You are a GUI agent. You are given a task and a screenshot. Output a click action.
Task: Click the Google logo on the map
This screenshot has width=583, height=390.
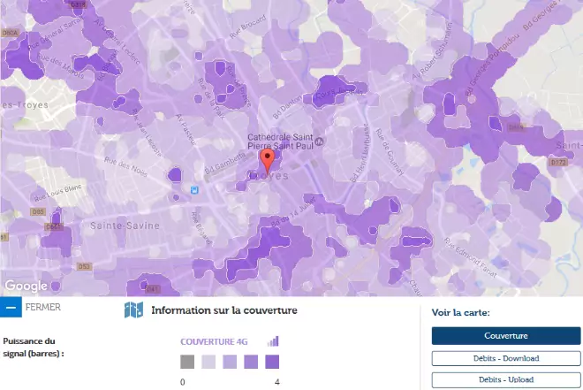26,286
